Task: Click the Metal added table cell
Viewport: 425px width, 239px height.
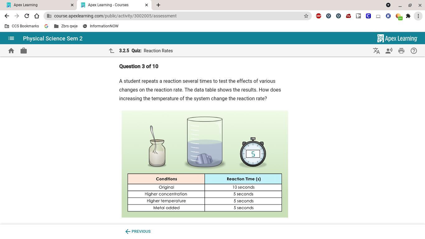Action: pos(166,208)
